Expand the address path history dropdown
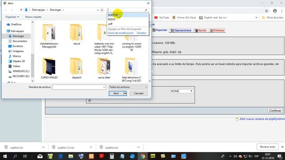This screenshot has width=285, height=160. pyautogui.click(x=98, y=10)
